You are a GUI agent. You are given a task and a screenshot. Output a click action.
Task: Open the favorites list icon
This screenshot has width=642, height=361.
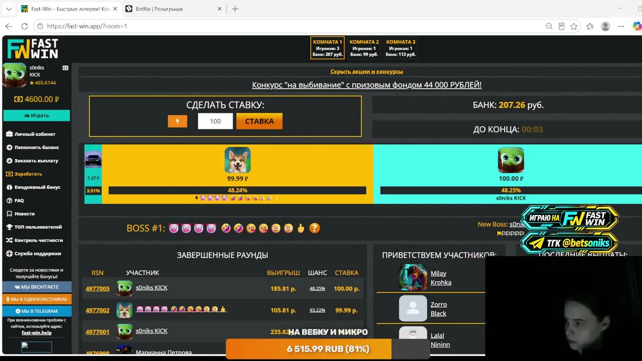click(x=590, y=26)
